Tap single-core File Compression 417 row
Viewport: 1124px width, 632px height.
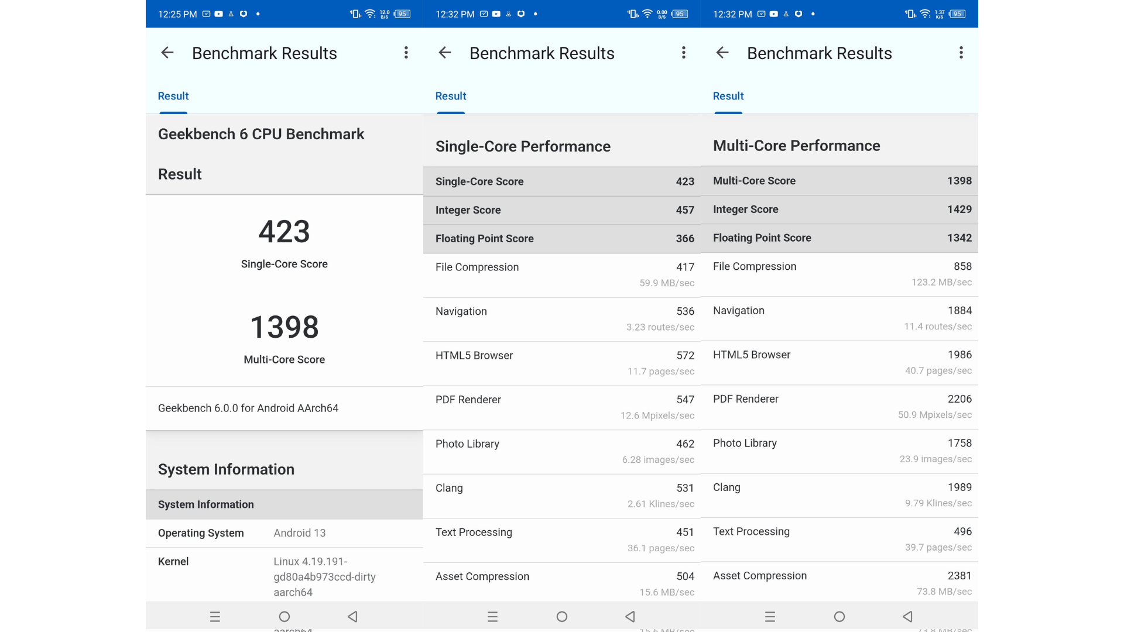pos(562,275)
